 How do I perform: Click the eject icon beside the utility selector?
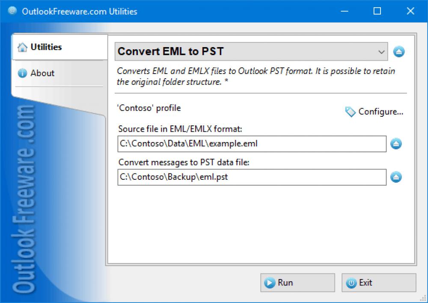pos(398,51)
